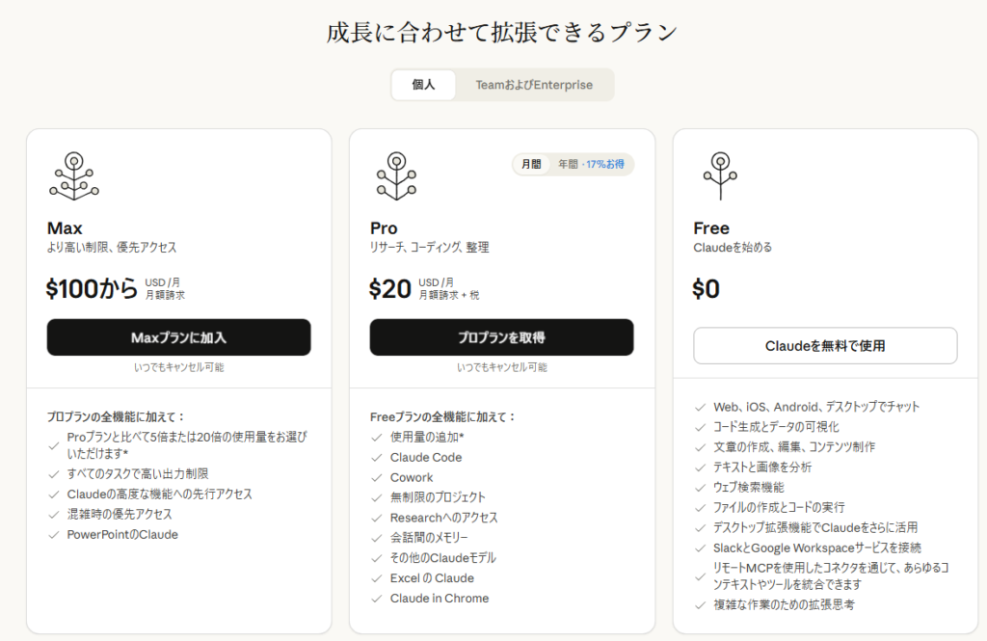Image resolution: width=987 pixels, height=641 pixels.
Task: Click the Researchへのアクセス feature item
Action: click(443, 518)
